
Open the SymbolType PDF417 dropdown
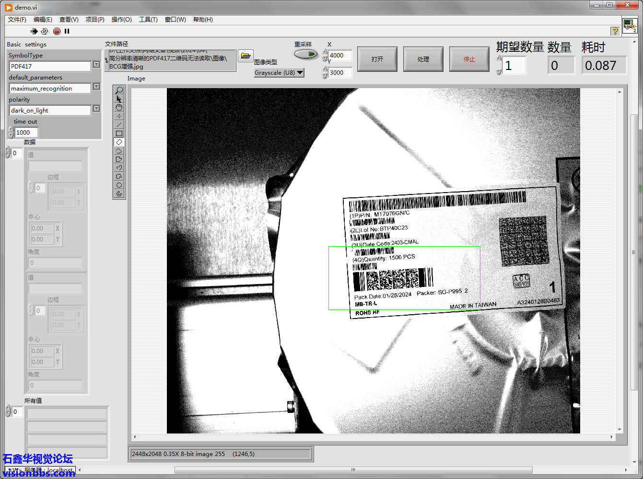pos(96,65)
